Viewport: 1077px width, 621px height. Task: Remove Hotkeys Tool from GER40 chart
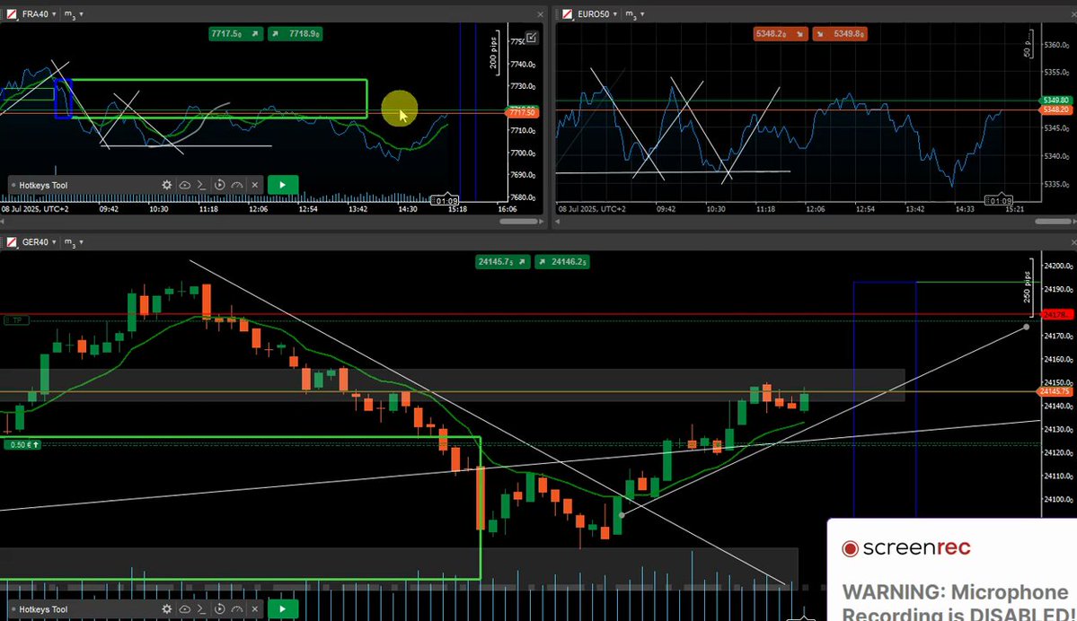click(255, 609)
